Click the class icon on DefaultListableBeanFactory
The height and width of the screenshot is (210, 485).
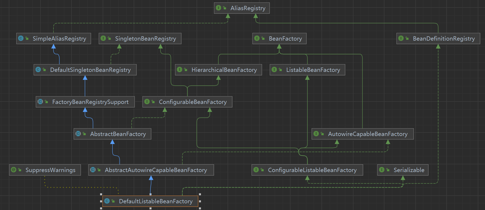(x=107, y=201)
